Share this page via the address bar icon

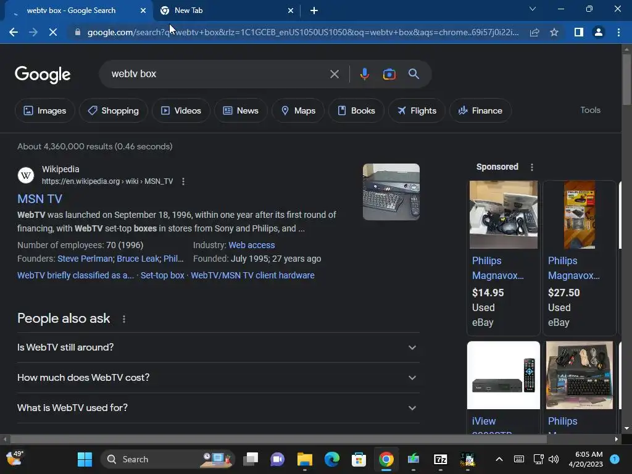[x=534, y=32]
